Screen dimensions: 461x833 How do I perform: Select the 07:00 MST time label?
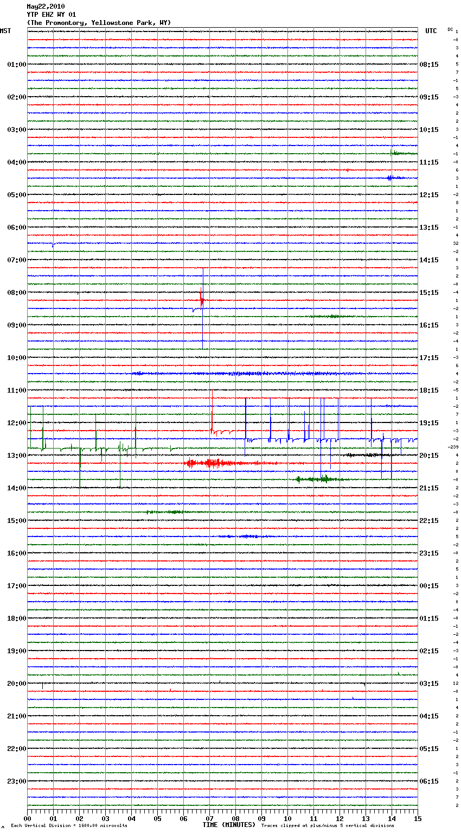pos(16,260)
